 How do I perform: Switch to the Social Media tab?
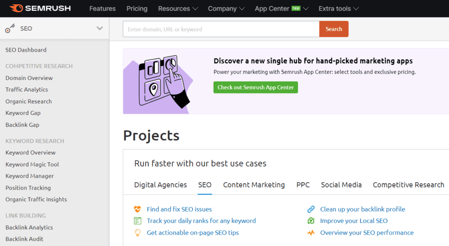pyautogui.click(x=341, y=185)
